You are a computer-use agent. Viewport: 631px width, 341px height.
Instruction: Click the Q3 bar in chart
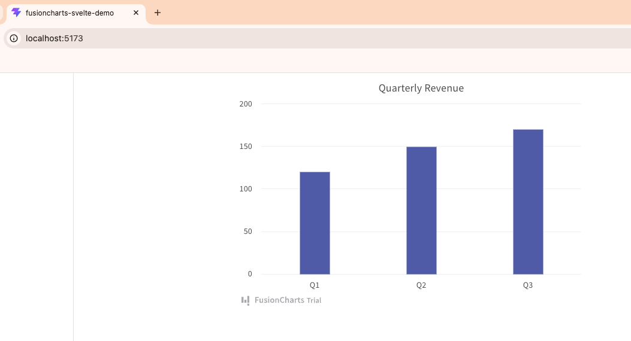pyautogui.click(x=528, y=202)
